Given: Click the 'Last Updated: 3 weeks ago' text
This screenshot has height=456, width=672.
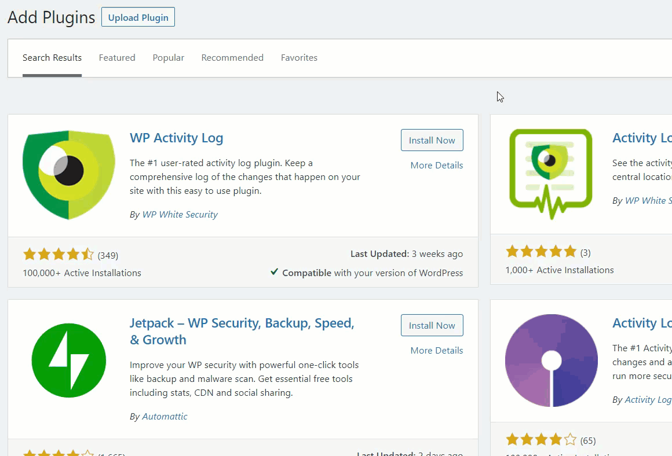Looking at the screenshot, I should coord(407,254).
